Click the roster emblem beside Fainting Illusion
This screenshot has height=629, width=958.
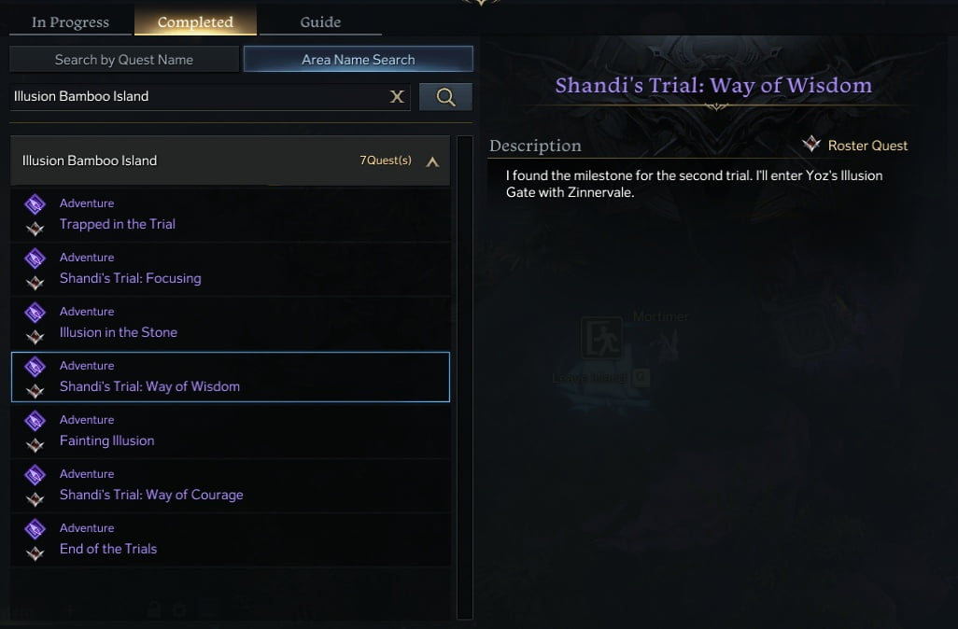(35, 445)
